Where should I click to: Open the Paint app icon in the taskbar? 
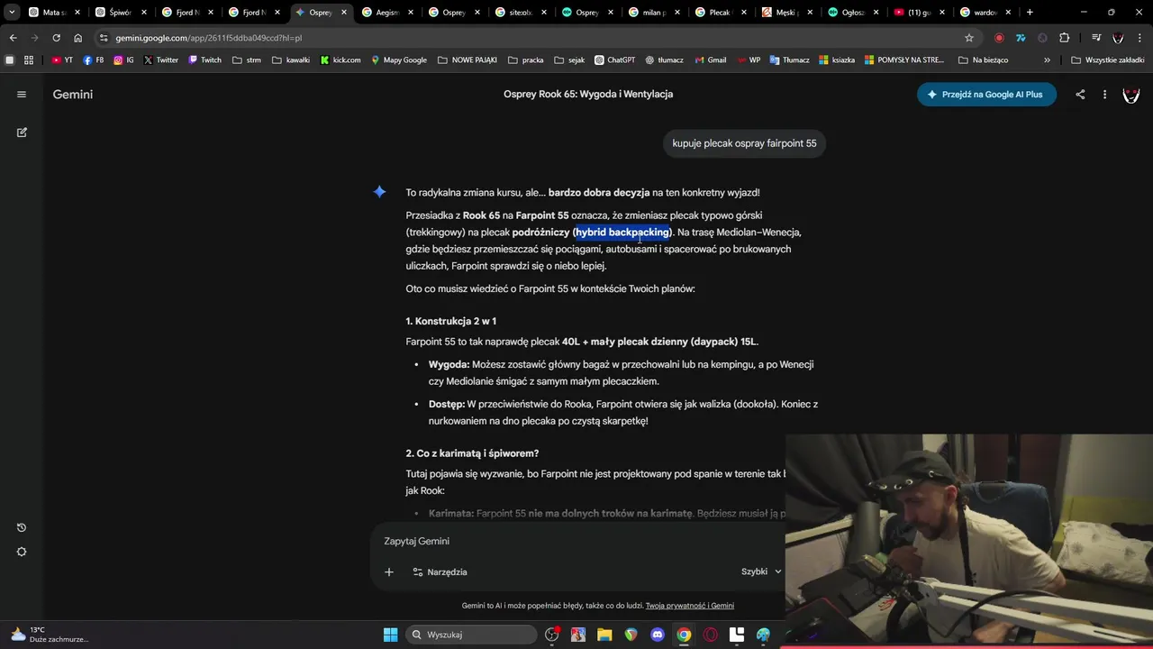(x=763, y=635)
